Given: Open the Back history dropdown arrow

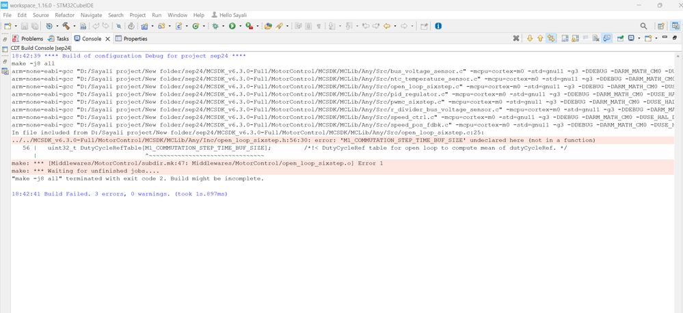Looking at the screenshot, I should 394,26.
